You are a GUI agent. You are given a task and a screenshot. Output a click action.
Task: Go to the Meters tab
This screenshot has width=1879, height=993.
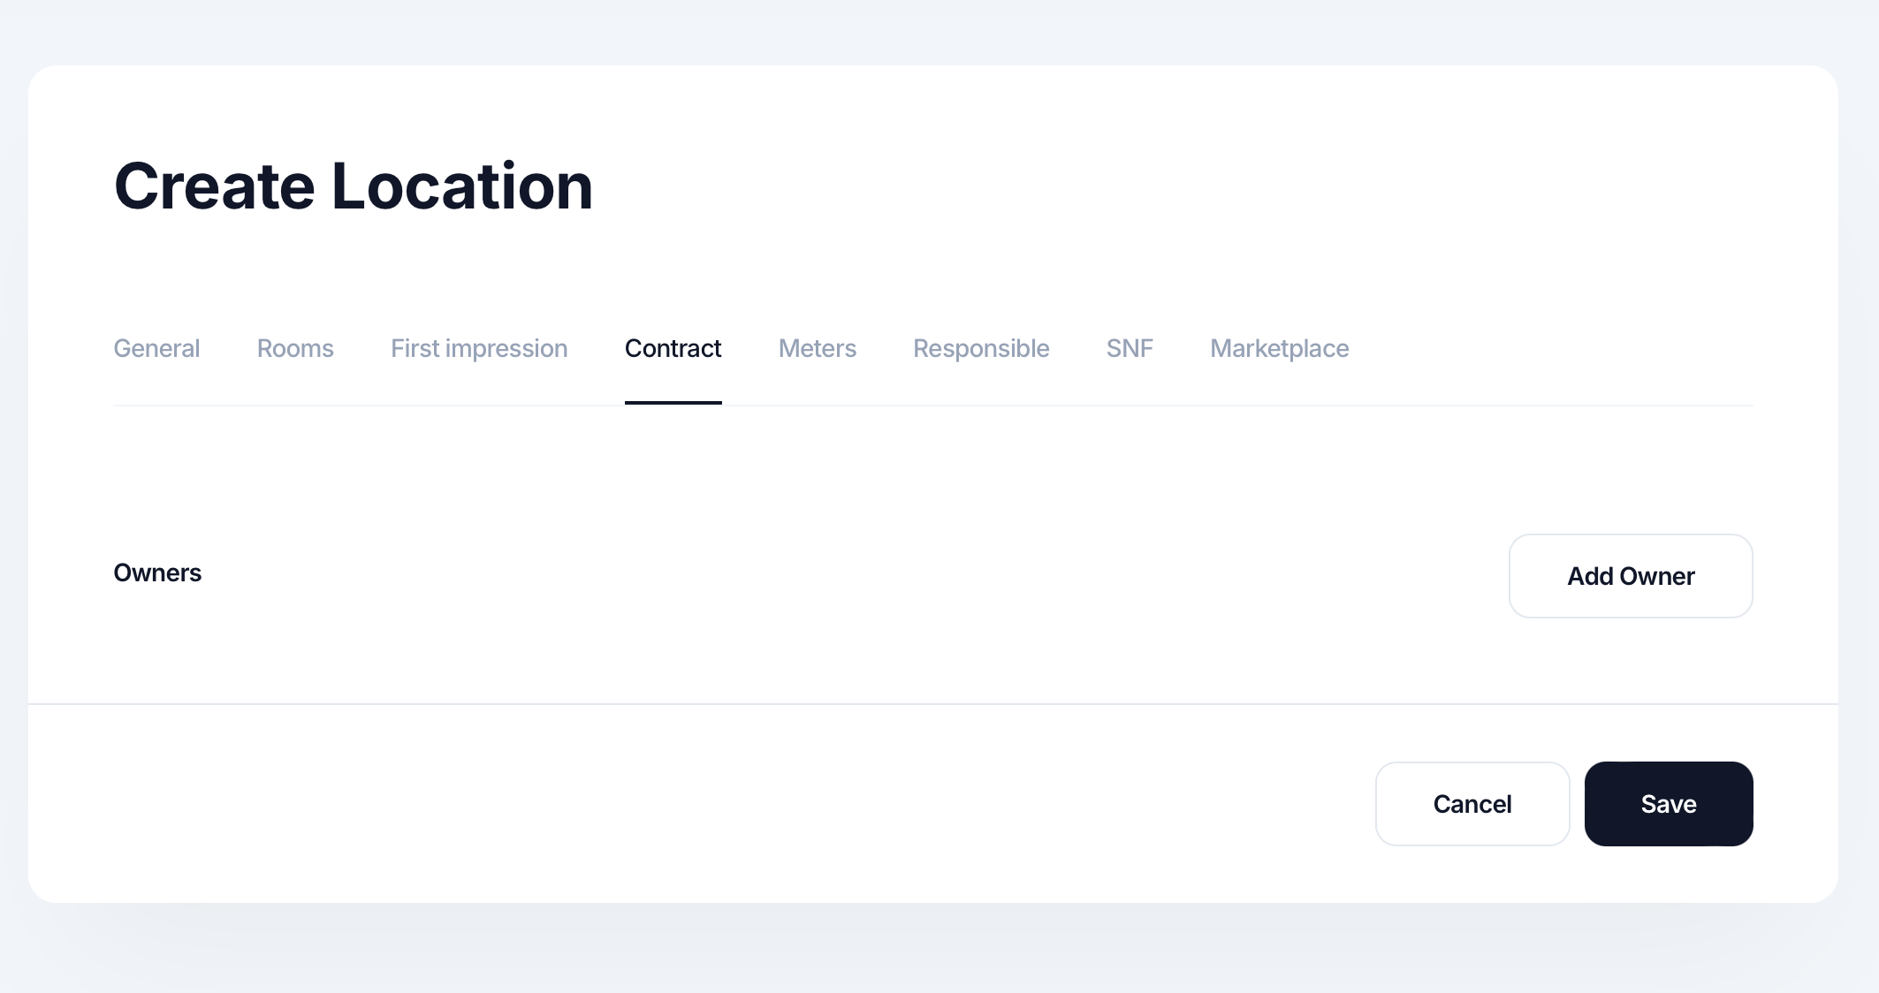coord(817,349)
